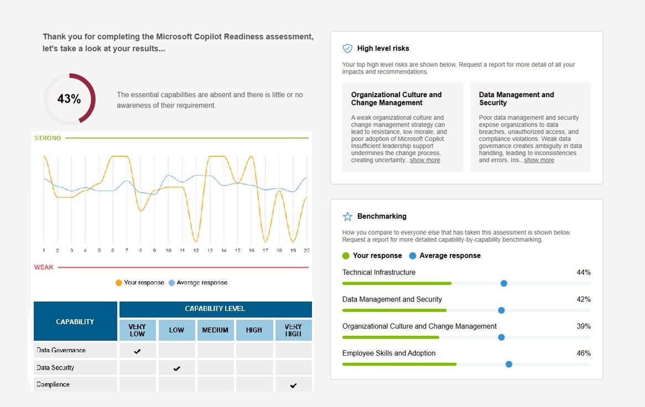Click the WEAK label below the chart

tap(44, 267)
